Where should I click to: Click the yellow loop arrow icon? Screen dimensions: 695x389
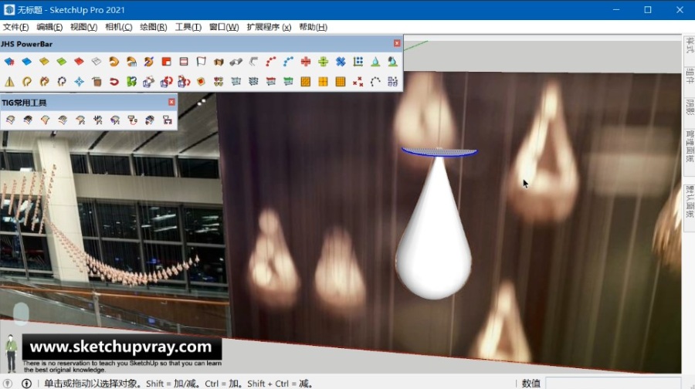point(26,82)
